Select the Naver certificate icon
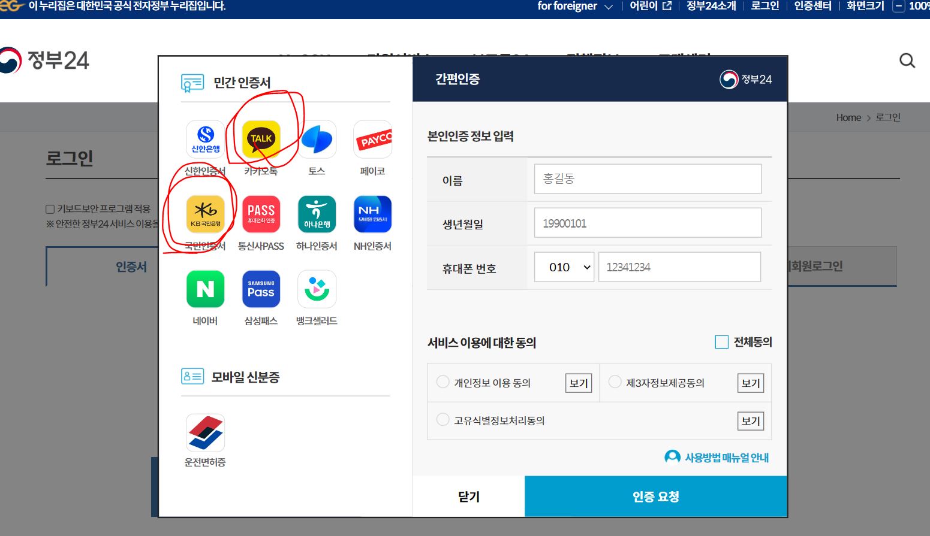This screenshot has width=930, height=536. pos(205,289)
